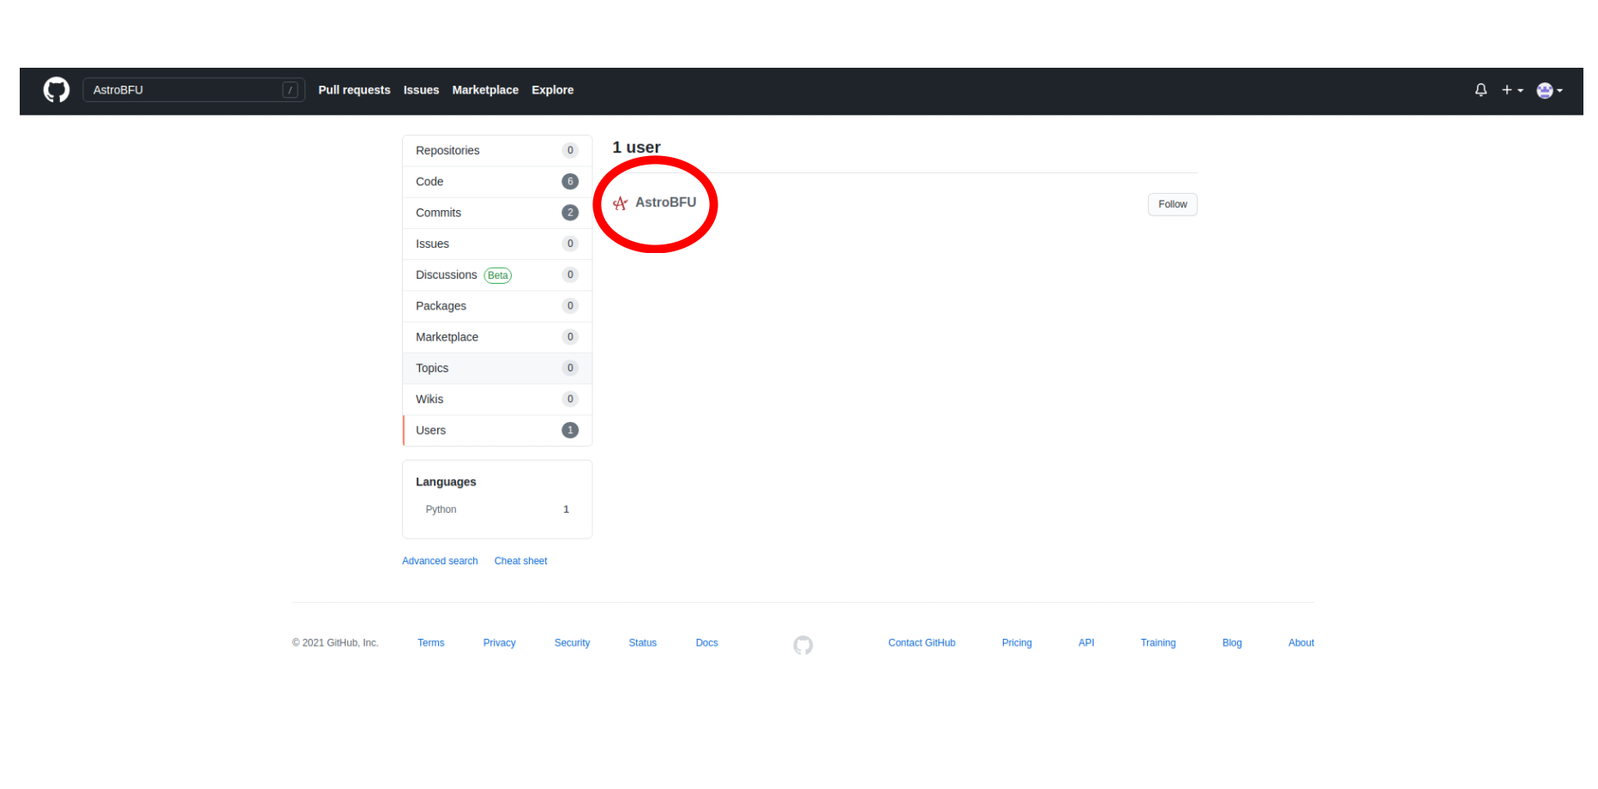
Task: Show Commits search results
Action: (x=497, y=213)
